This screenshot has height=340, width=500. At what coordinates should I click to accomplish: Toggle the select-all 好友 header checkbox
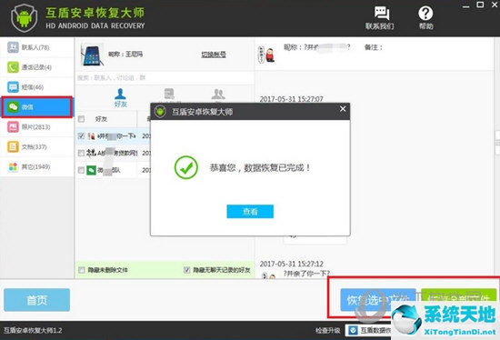[81, 119]
